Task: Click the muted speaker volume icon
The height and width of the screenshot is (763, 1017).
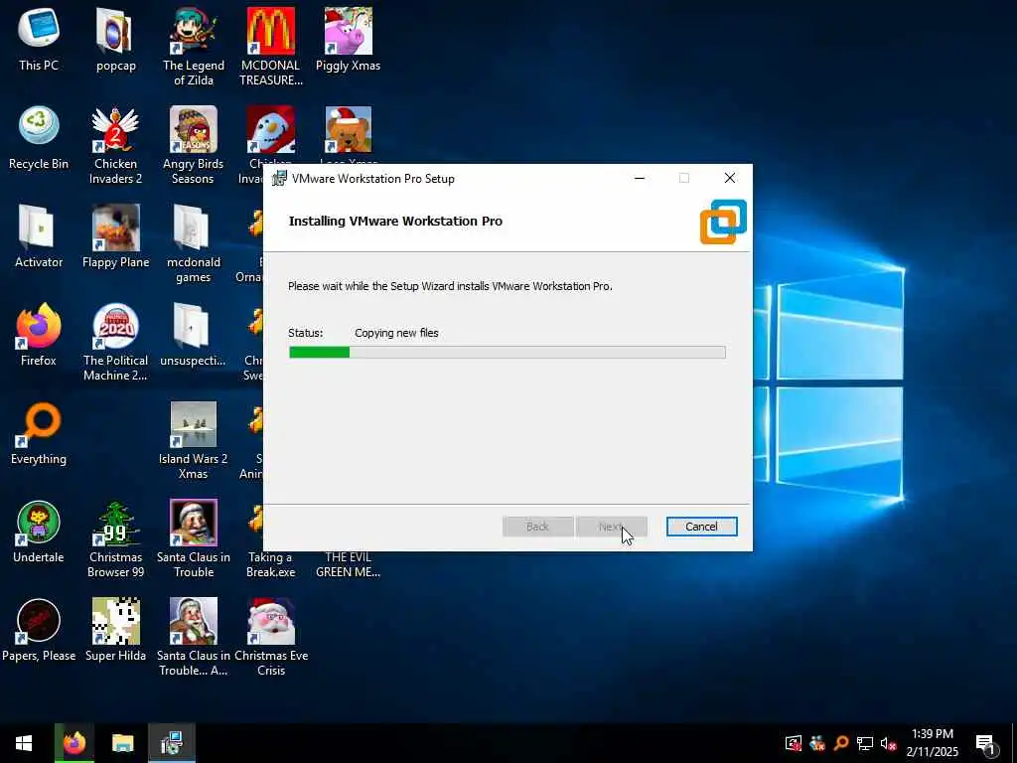Action: pos(889,743)
